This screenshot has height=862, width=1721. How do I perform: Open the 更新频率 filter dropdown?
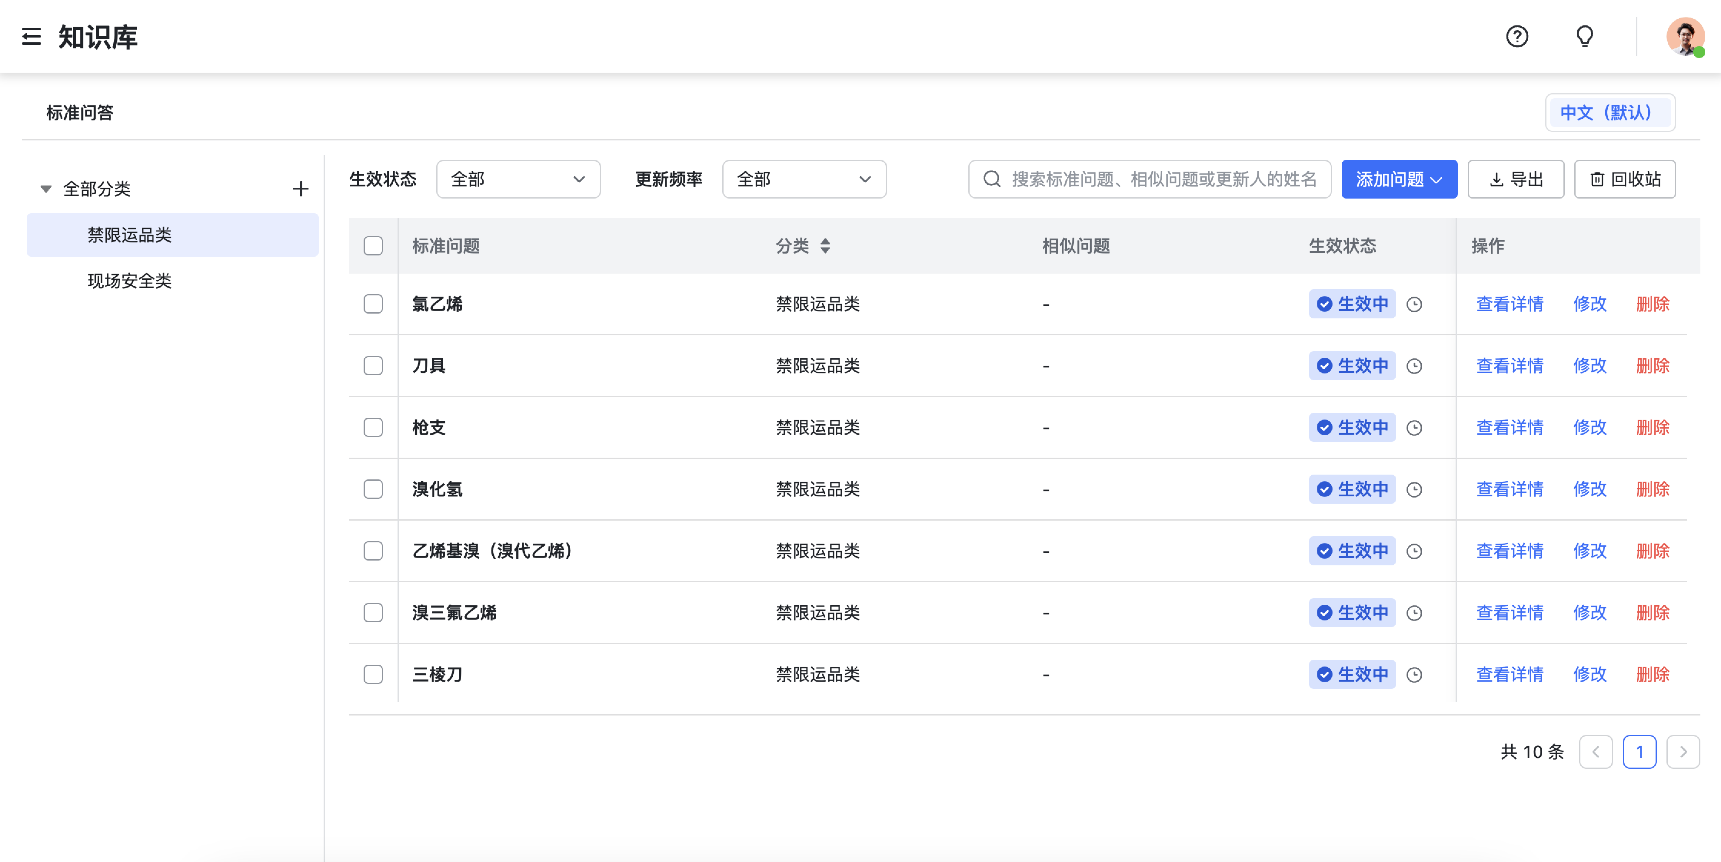click(804, 179)
